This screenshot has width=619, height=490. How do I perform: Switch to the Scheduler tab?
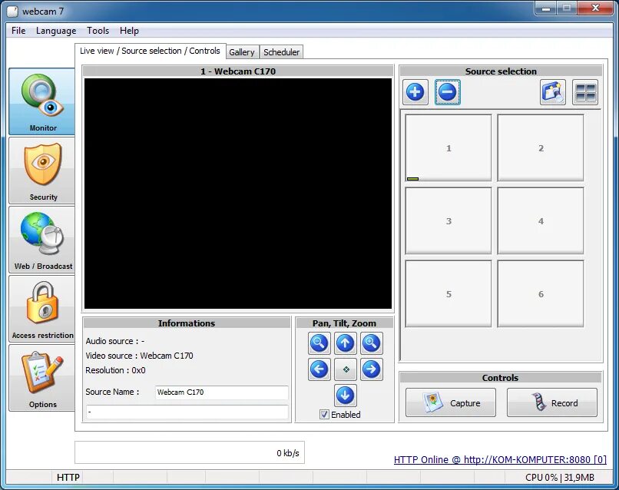pos(282,52)
